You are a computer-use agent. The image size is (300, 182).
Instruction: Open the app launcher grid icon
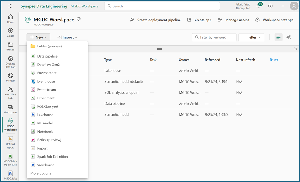[x=10, y=6]
